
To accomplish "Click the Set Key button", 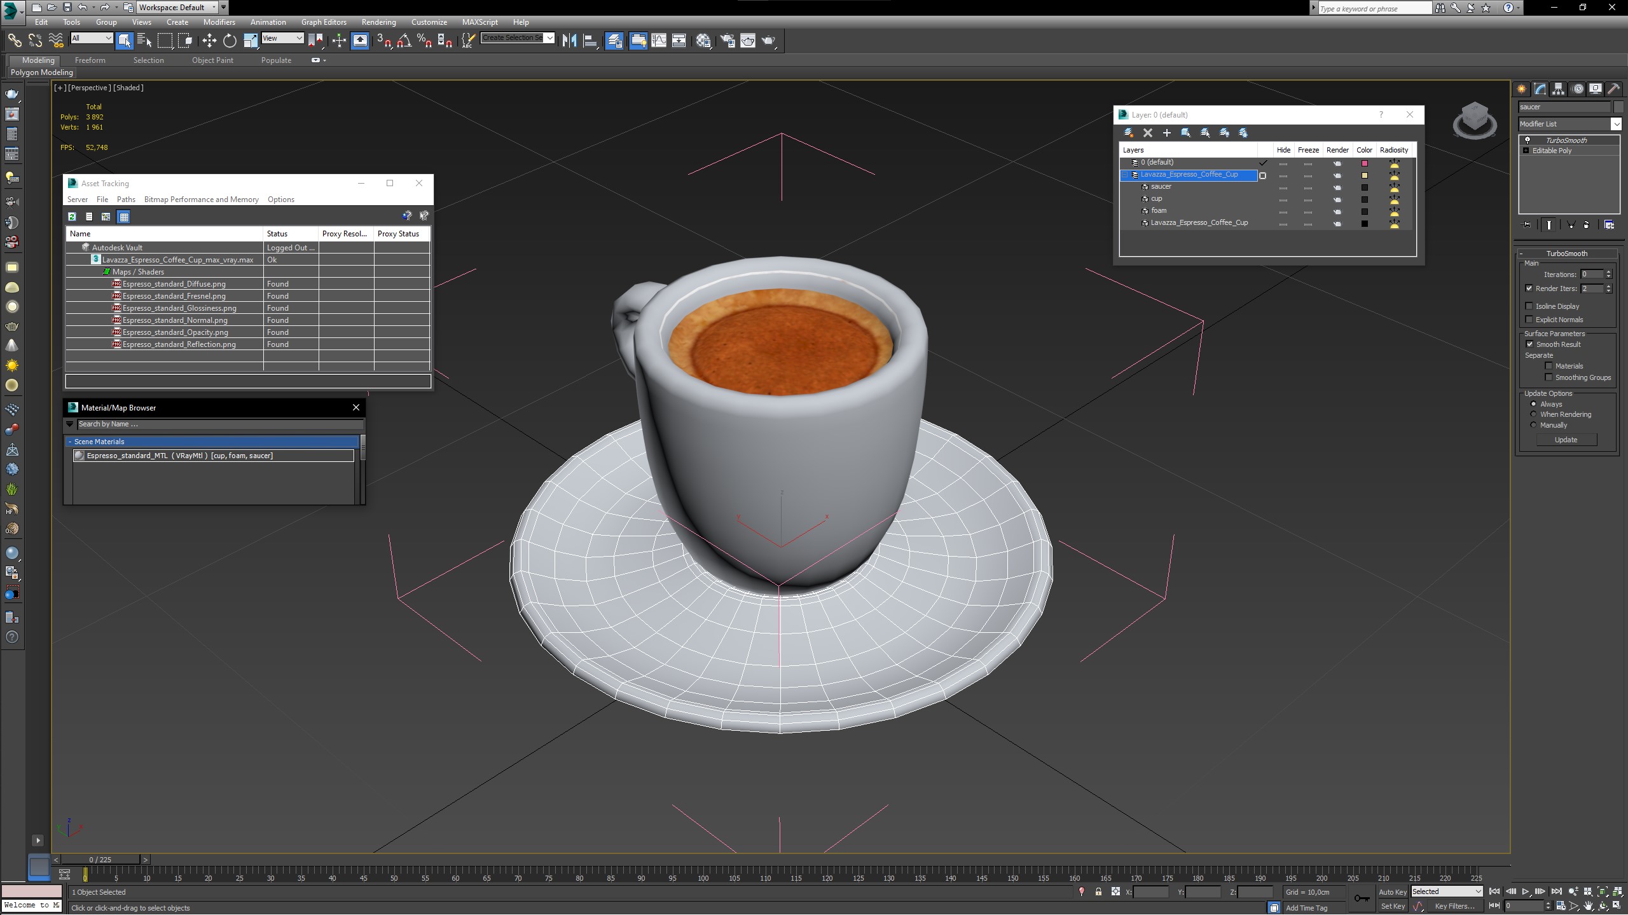I will (1392, 906).
